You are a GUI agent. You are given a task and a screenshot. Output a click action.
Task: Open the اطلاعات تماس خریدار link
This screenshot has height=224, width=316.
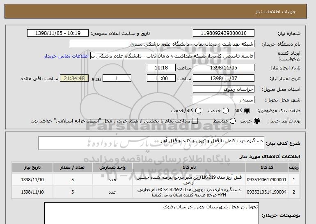(66, 56)
